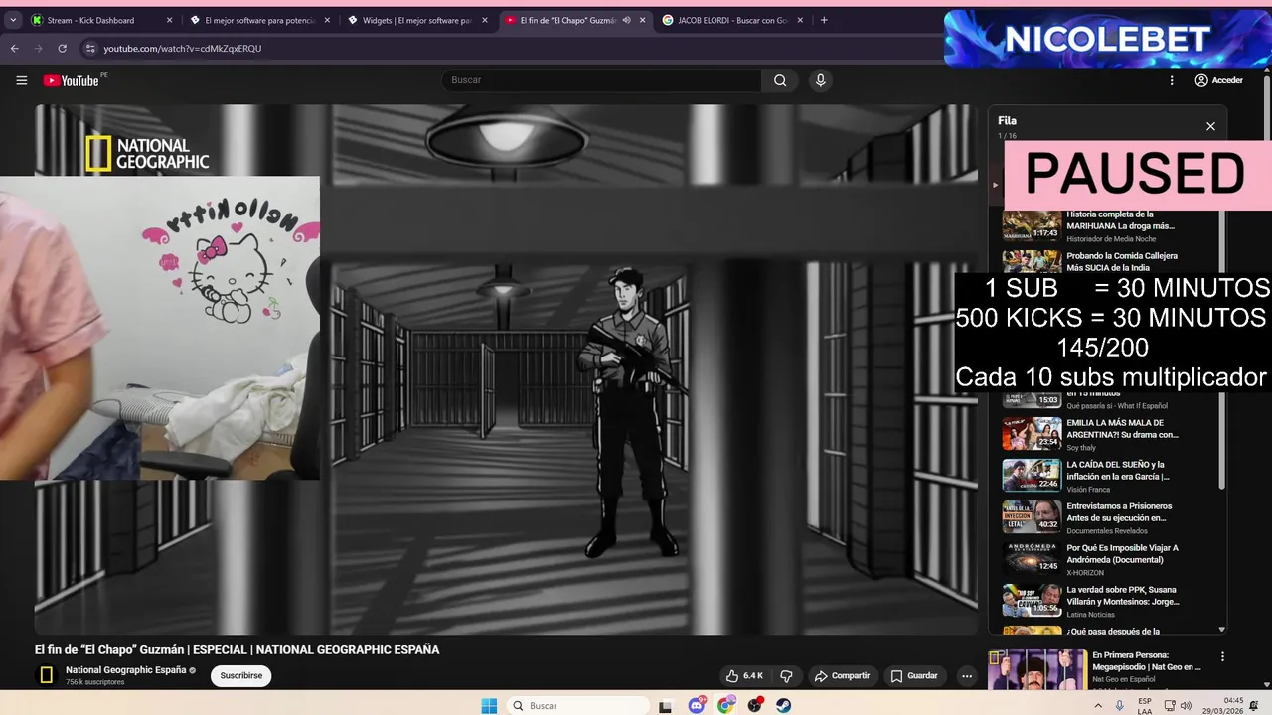1272x715 pixels.
Task: Click Acceder sign-in button
Action: tap(1218, 80)
